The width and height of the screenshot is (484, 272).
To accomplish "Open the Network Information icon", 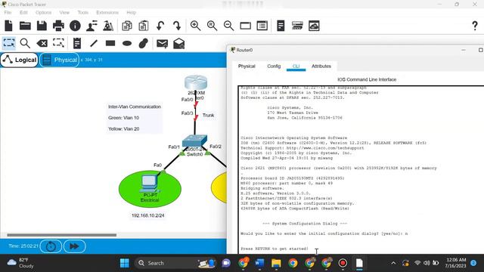I will click(75, 26).
